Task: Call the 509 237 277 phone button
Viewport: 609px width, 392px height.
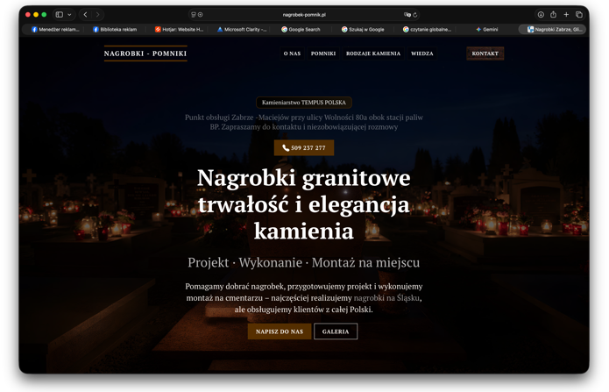Action: pos(304,148)
